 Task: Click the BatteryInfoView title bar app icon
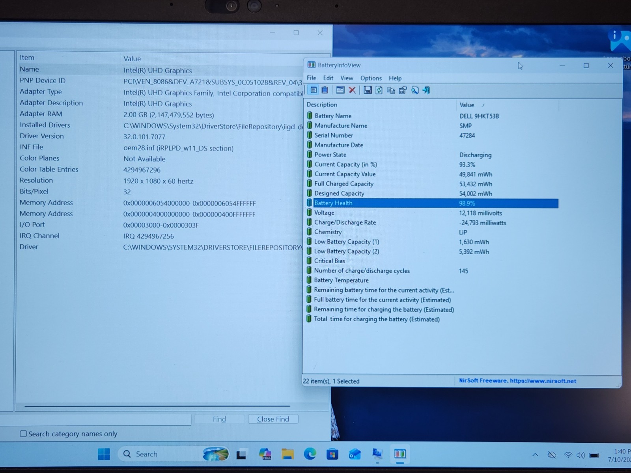312,65
